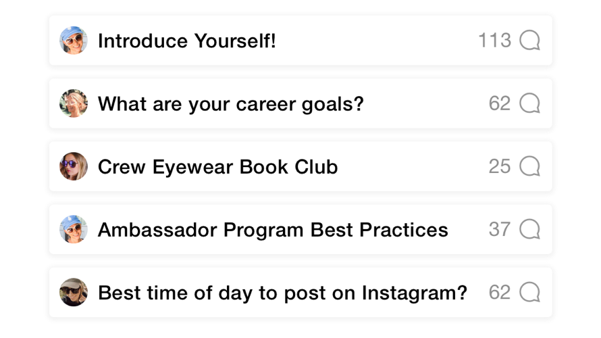601x338 pixels.
Task: Click comment icon on Ambassador Program Best Practices
Action: [x=530, y=229]
